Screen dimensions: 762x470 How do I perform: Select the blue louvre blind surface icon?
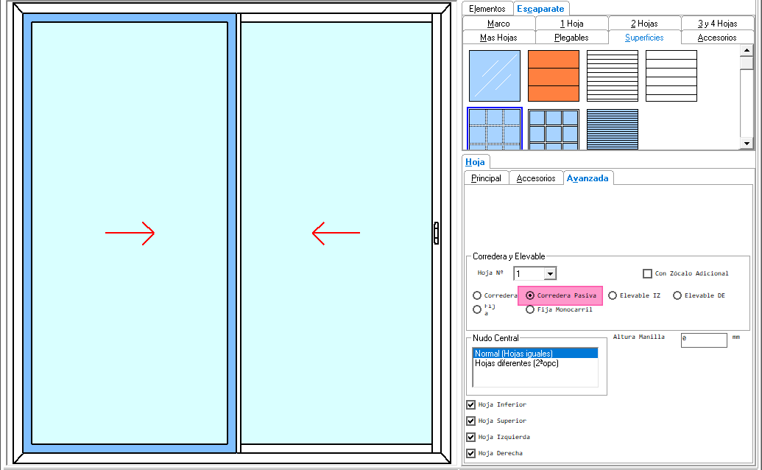(x=613, y=129)
